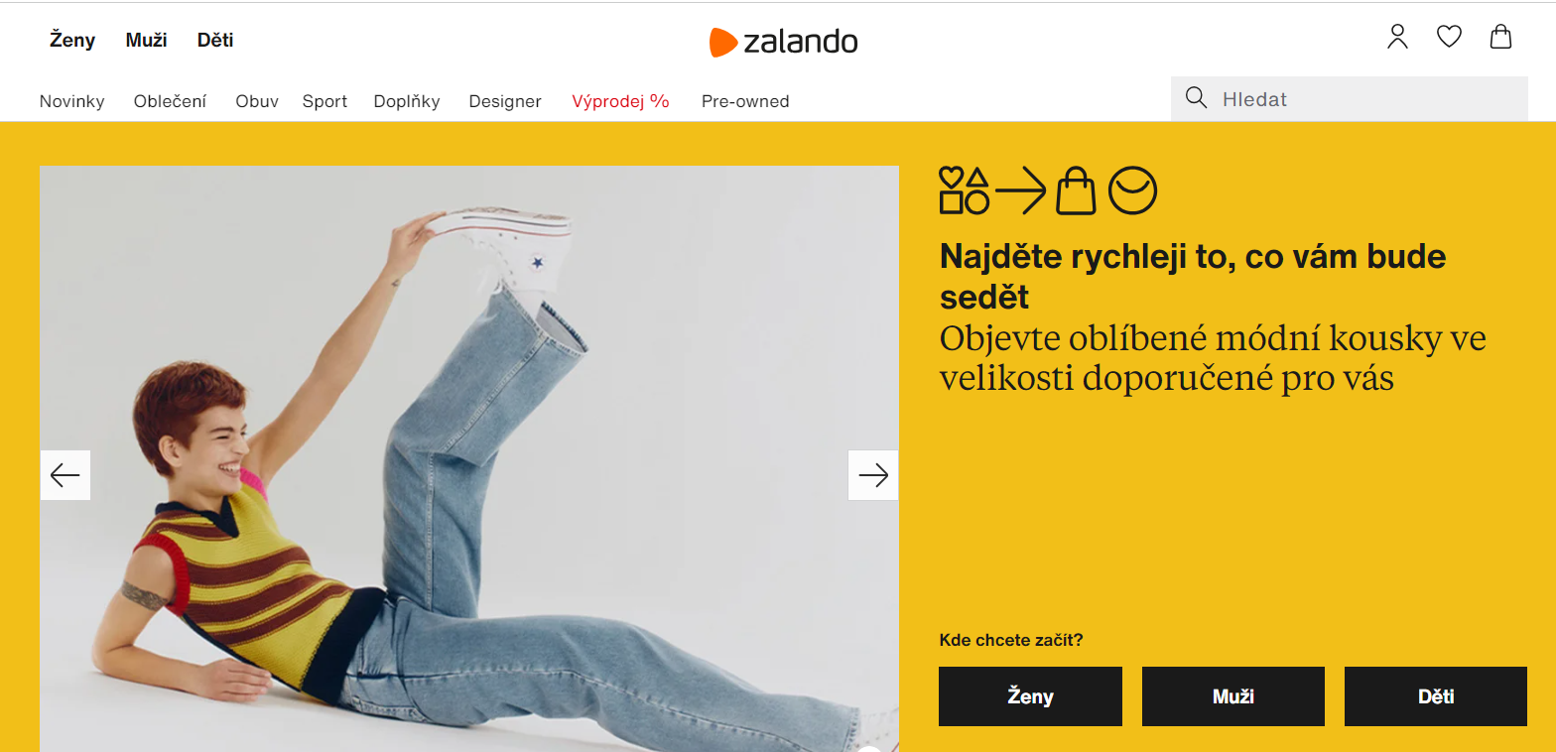Advance to the next carousel slide
This screenshot has height=752, width=1556.
873,475
